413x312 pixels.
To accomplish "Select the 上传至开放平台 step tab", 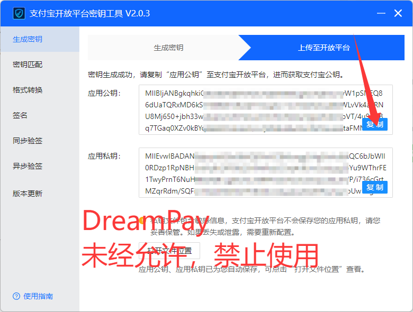I will pyautogui.click(x=324, y=48).
